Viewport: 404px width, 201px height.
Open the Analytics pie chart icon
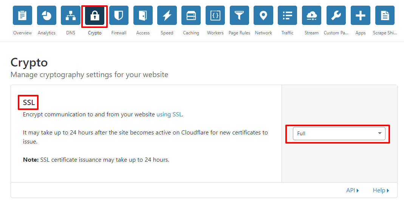pos(46,15)
